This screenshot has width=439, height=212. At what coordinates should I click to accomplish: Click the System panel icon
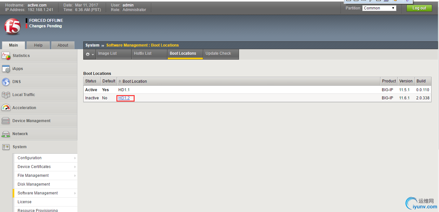(x=6, y=147)
